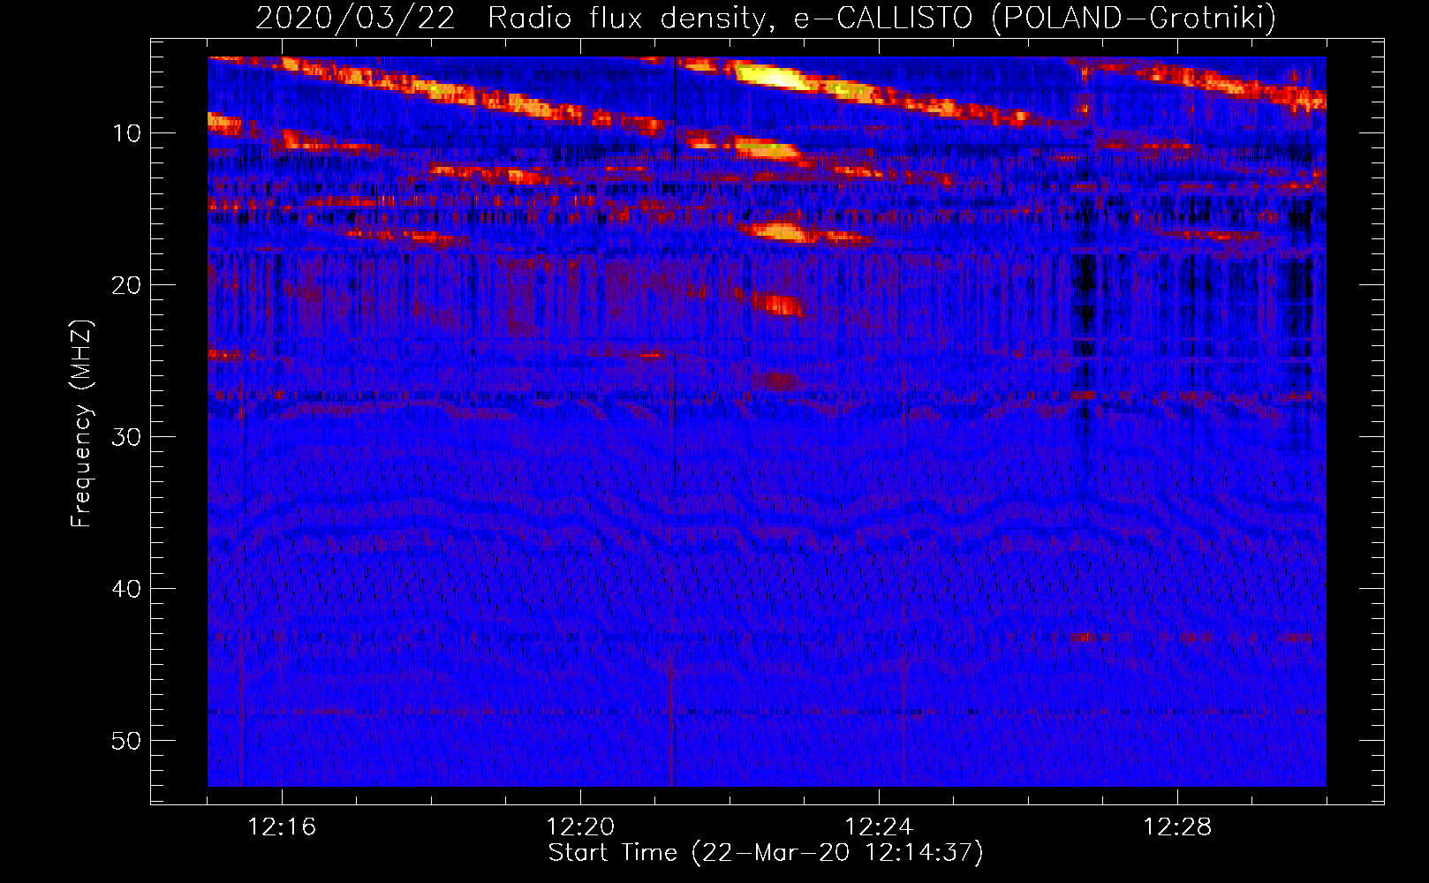This screenshot has width=1429, height=883.
Task: Click the frequency tick label '10'
Action: point(126,133)
